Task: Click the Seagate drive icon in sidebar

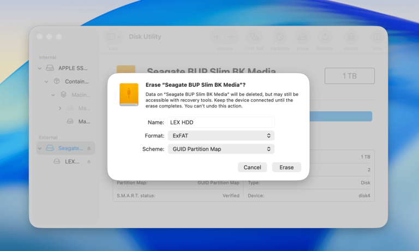Action: tap(50, 148)
